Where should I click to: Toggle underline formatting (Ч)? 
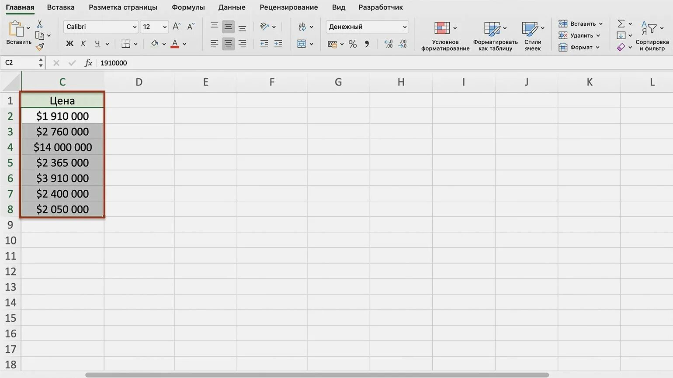(97, 44)
